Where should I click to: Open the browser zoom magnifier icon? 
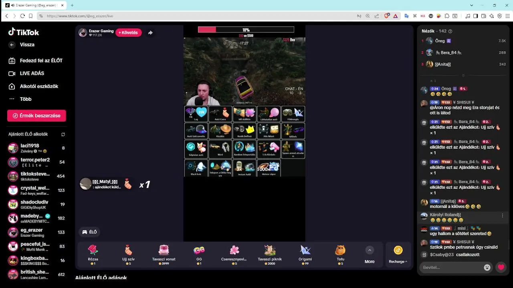368,16
